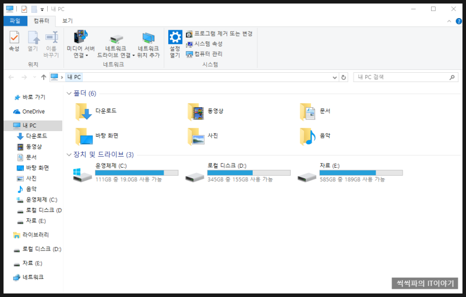466x297 pixels.
Task: Select 라이브러리 in navigation pane
Action: 31,235
